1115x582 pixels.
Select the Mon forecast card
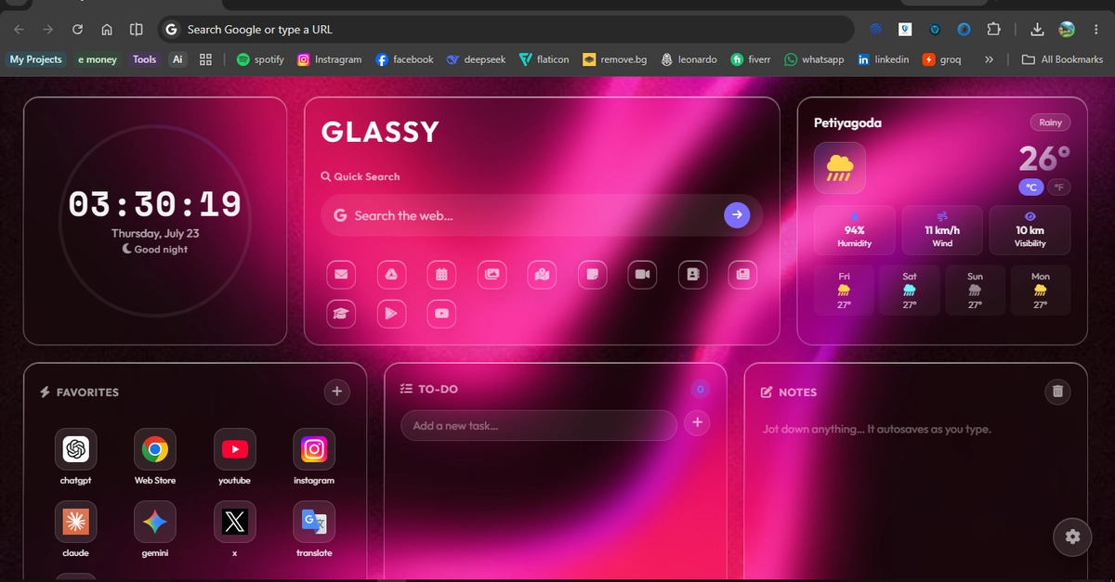point(1041,291)
